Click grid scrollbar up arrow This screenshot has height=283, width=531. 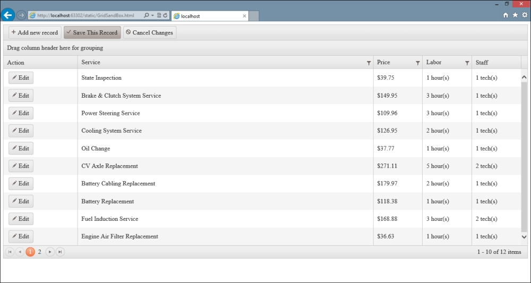(x=524, y=78)
